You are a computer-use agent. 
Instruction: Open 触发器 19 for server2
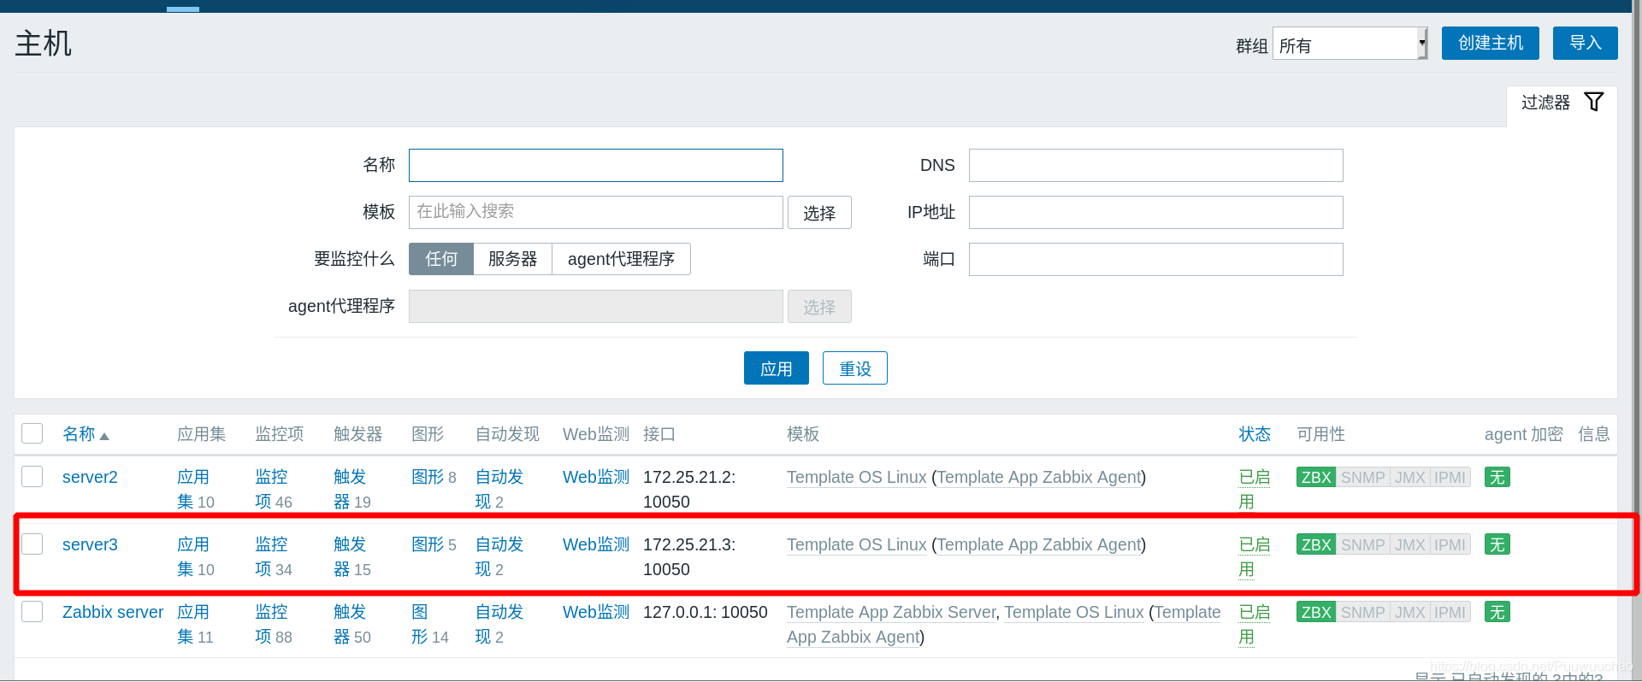(350, 489)
